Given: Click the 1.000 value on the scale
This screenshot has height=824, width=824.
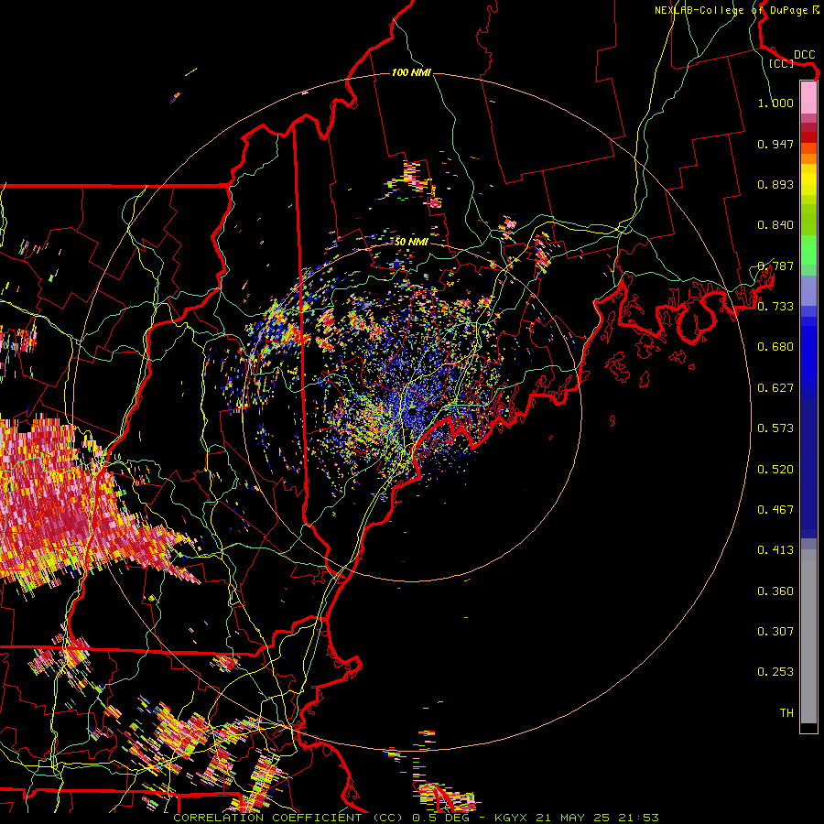Looking at the screenshot, I should pyautogui.click(x=775, y=103).
